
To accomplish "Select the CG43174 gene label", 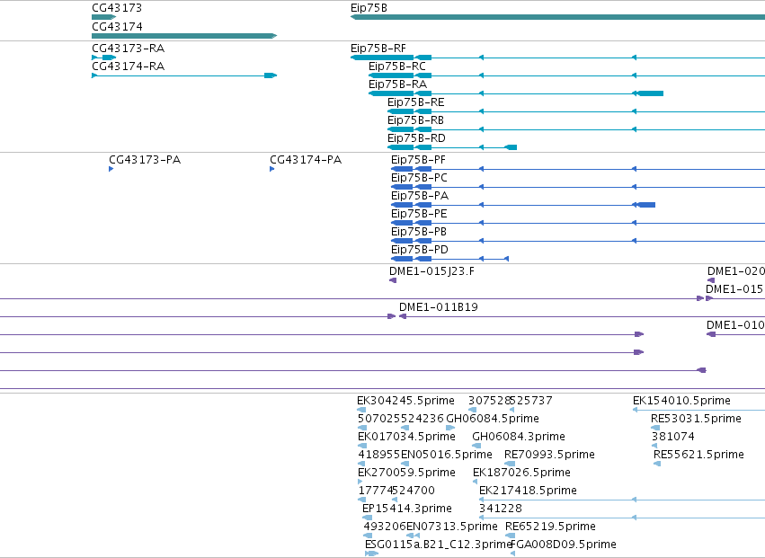I will pyautogui.click(x=117, y=26).
